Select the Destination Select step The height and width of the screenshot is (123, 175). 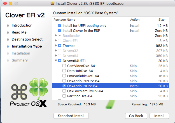click(x=27, y=39)
